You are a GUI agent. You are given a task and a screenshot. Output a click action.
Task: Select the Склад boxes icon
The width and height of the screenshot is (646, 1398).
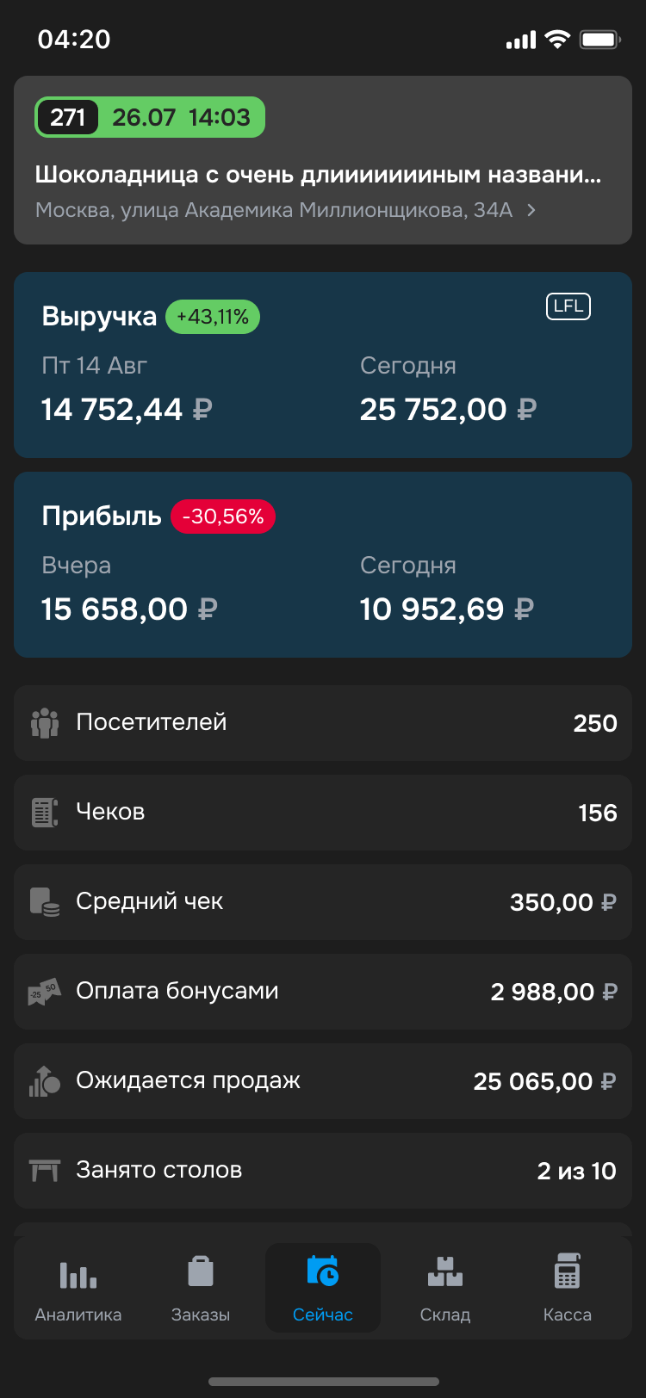(x=445, y=1271)
